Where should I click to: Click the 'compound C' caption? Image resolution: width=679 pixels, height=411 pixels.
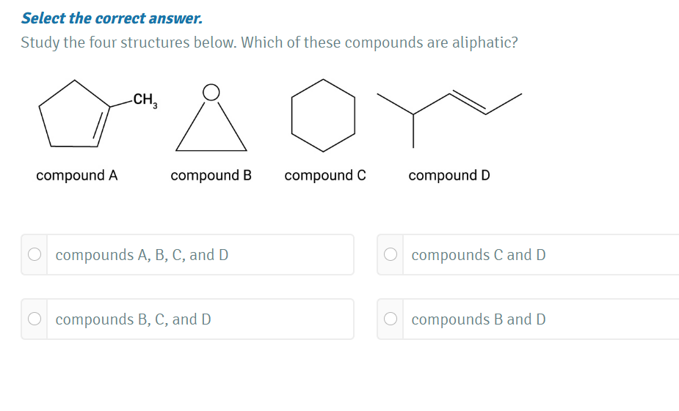click(x=325, y=176)
